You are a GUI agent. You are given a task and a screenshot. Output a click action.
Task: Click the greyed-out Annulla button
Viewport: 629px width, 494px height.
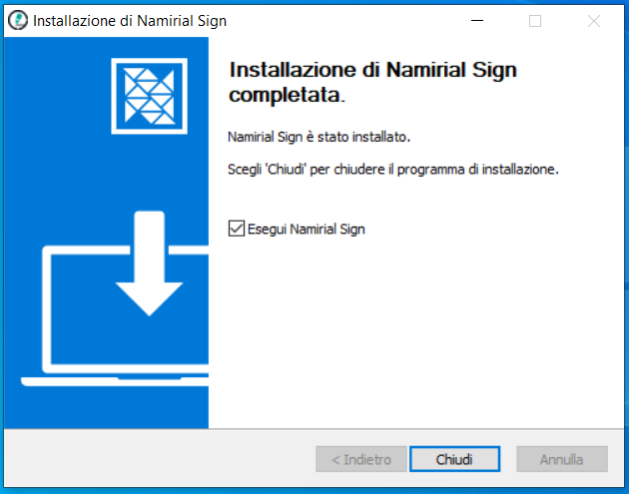pos(561,459)
